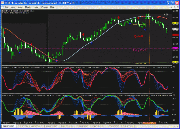This screenshot has width=180, height=129.
Task: Click the 159.80 price scale label
Action: [x=175, y=57]
